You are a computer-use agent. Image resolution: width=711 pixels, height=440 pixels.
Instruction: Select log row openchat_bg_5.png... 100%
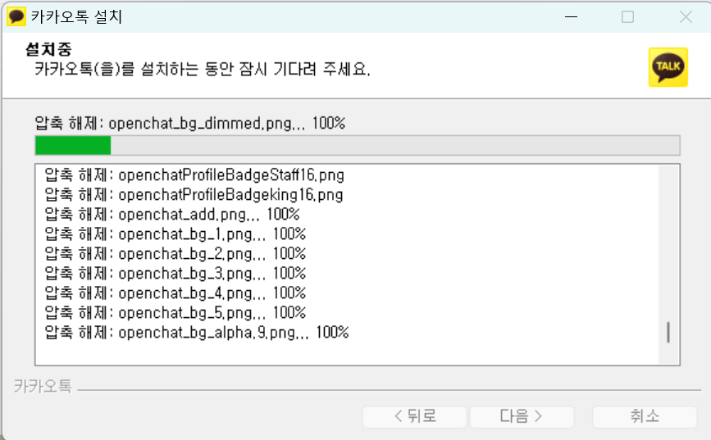coord(175,313)
